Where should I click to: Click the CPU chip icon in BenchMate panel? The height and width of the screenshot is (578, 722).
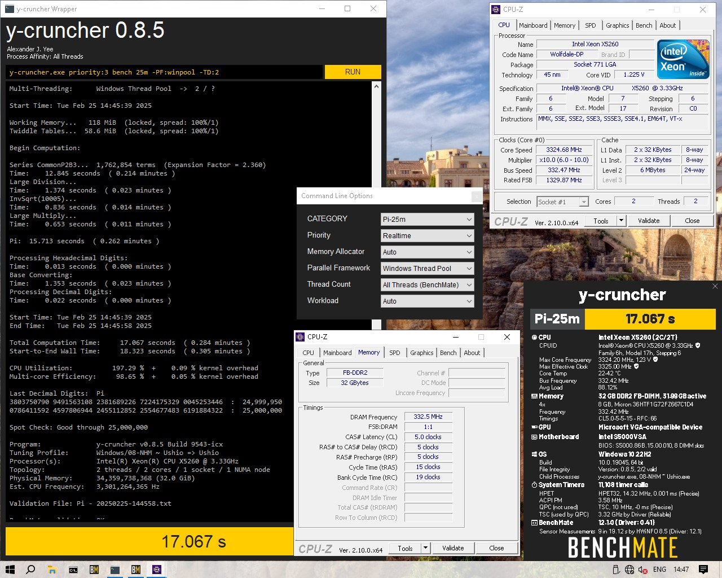(x=534, y=338)
